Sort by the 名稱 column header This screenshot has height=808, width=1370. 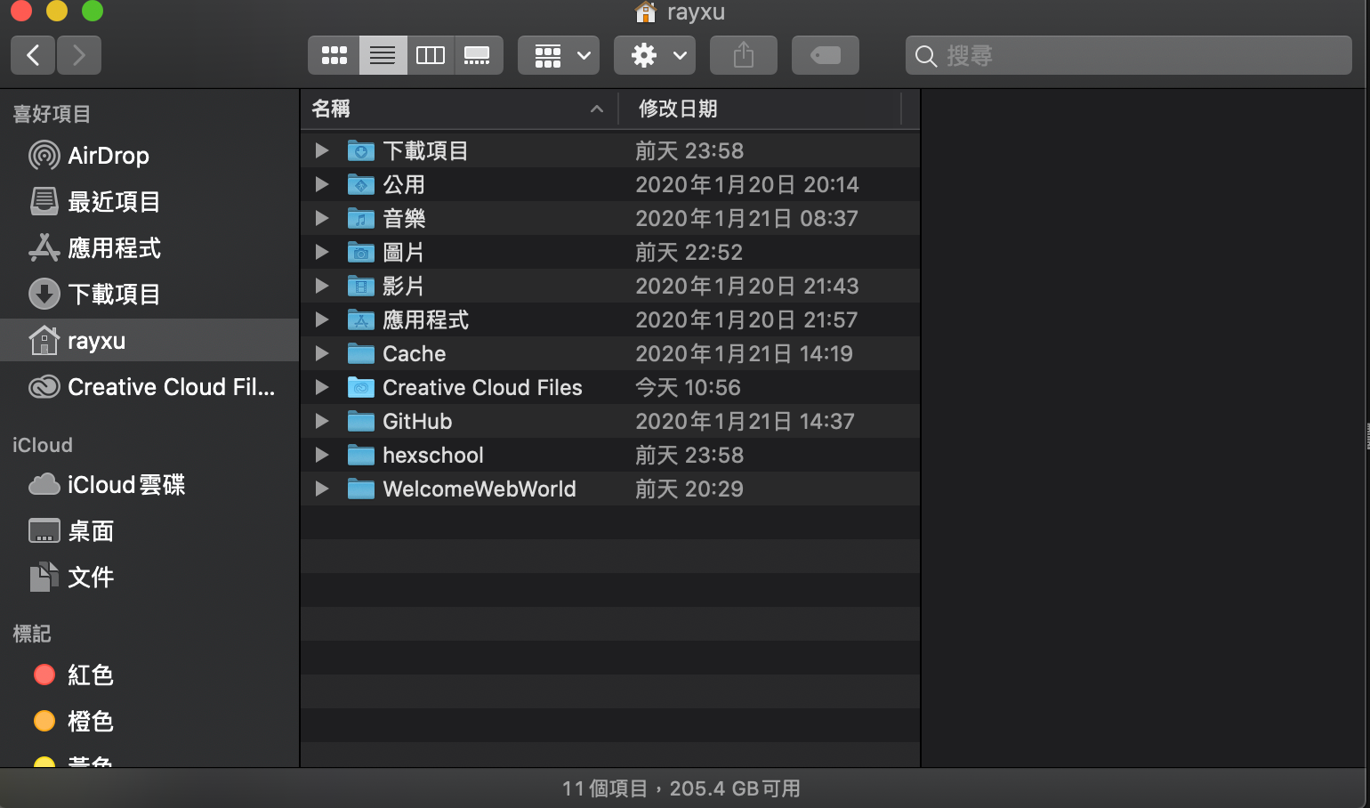pyautogui.click(x=458, y=109)
